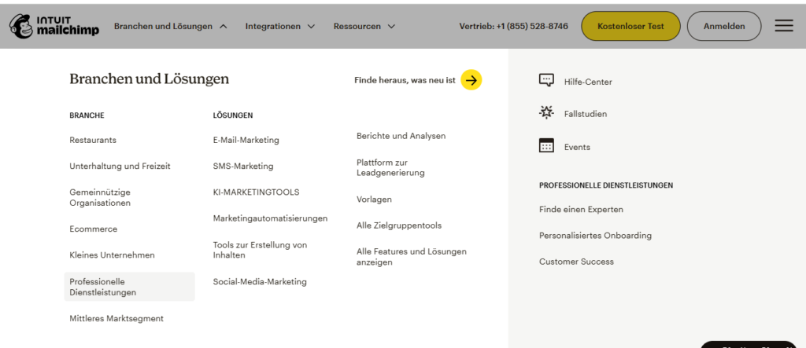
Task: Select the Vorlagen link
Action: pos(374,200)
